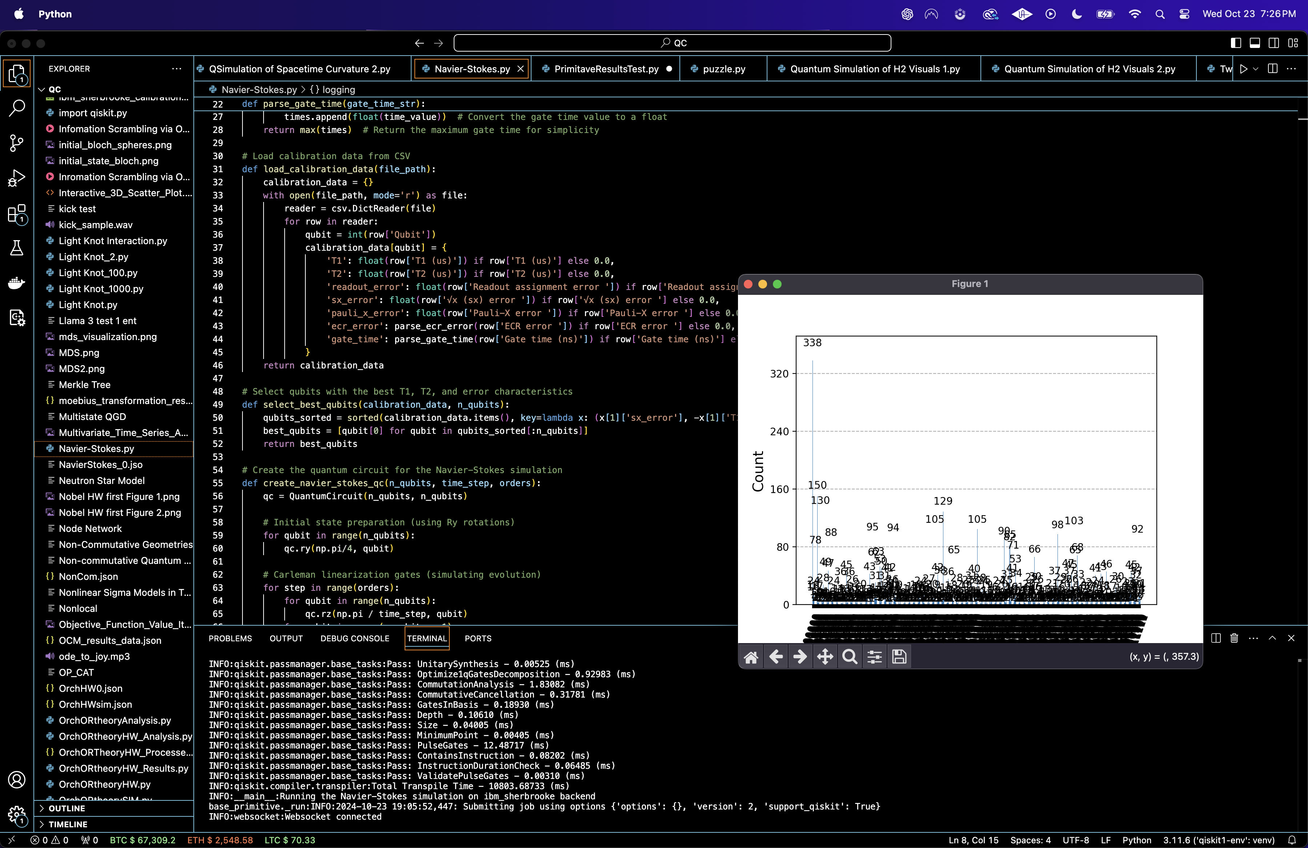Split the editor to the right
1308x848 pixels.
click(1272, 69)
